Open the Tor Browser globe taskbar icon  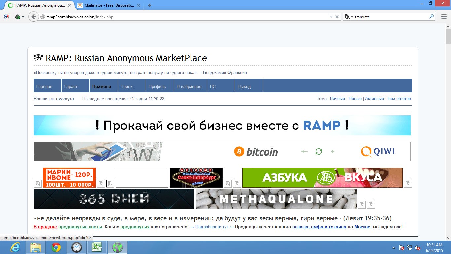(117, 247)
